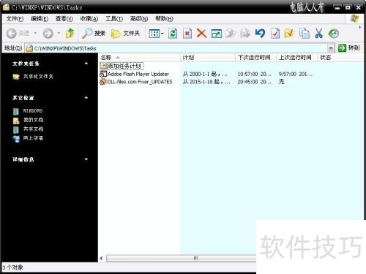
Task: Open the Search (搜索) toolbar tool
Action: coord(94,34)
